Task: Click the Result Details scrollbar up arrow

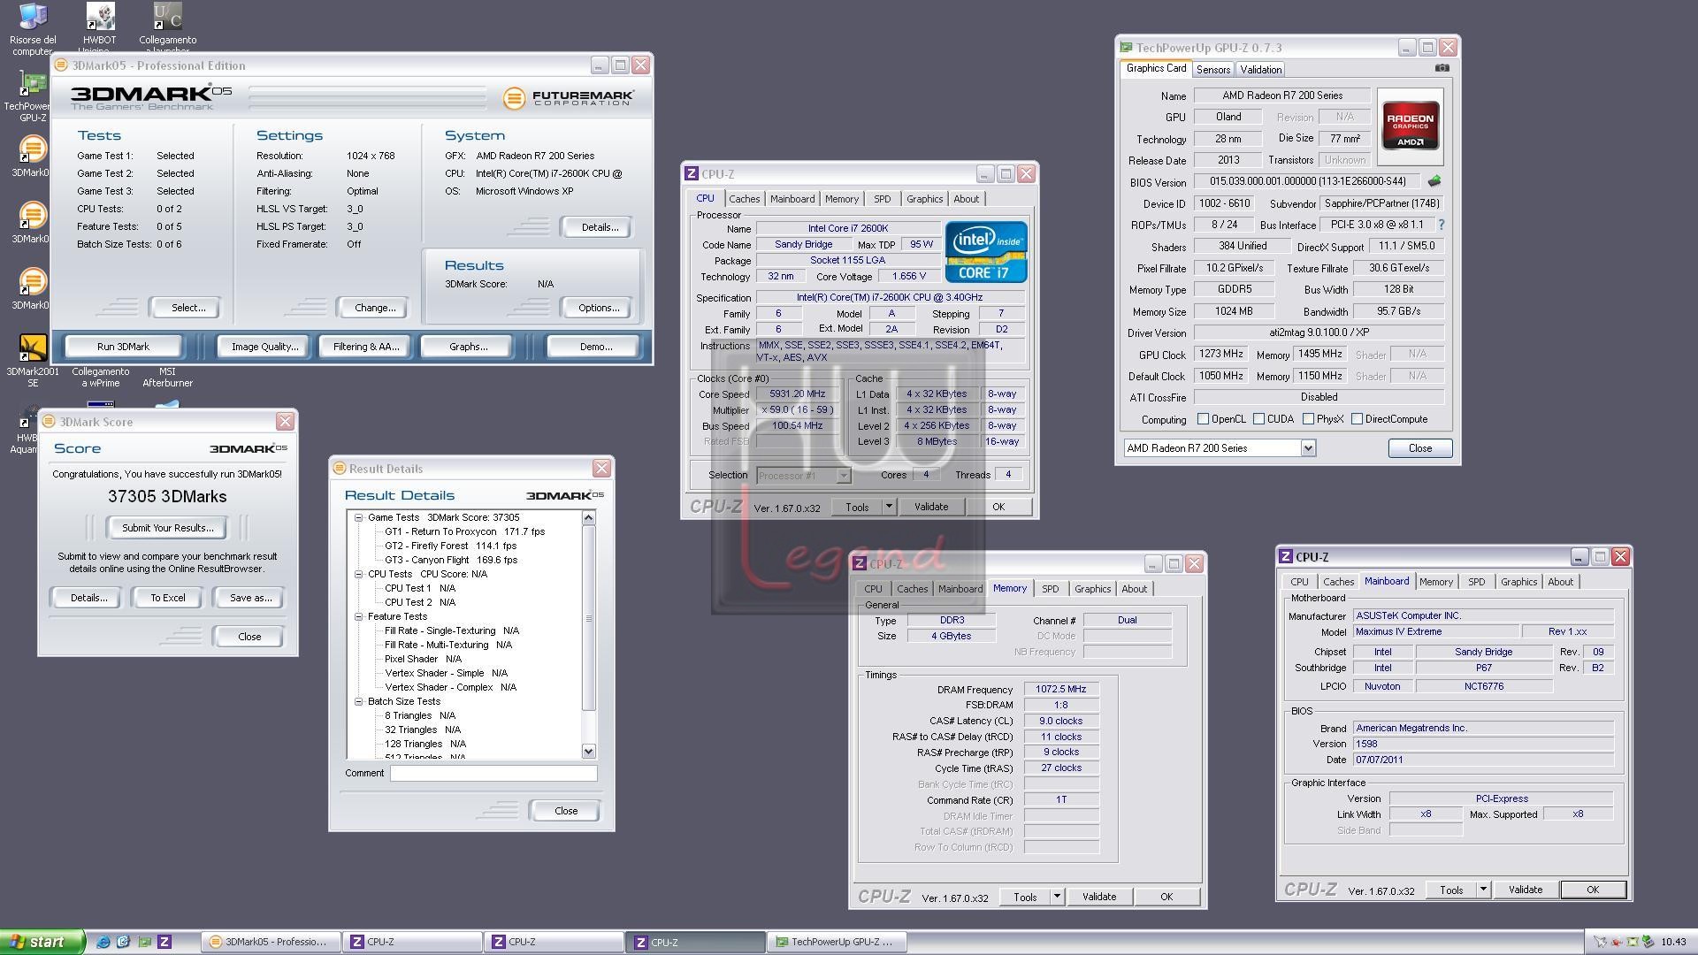Action: (x=589, y=518)
